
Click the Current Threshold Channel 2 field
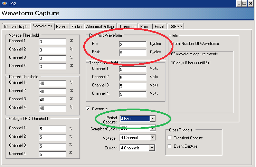pos(53,92)
